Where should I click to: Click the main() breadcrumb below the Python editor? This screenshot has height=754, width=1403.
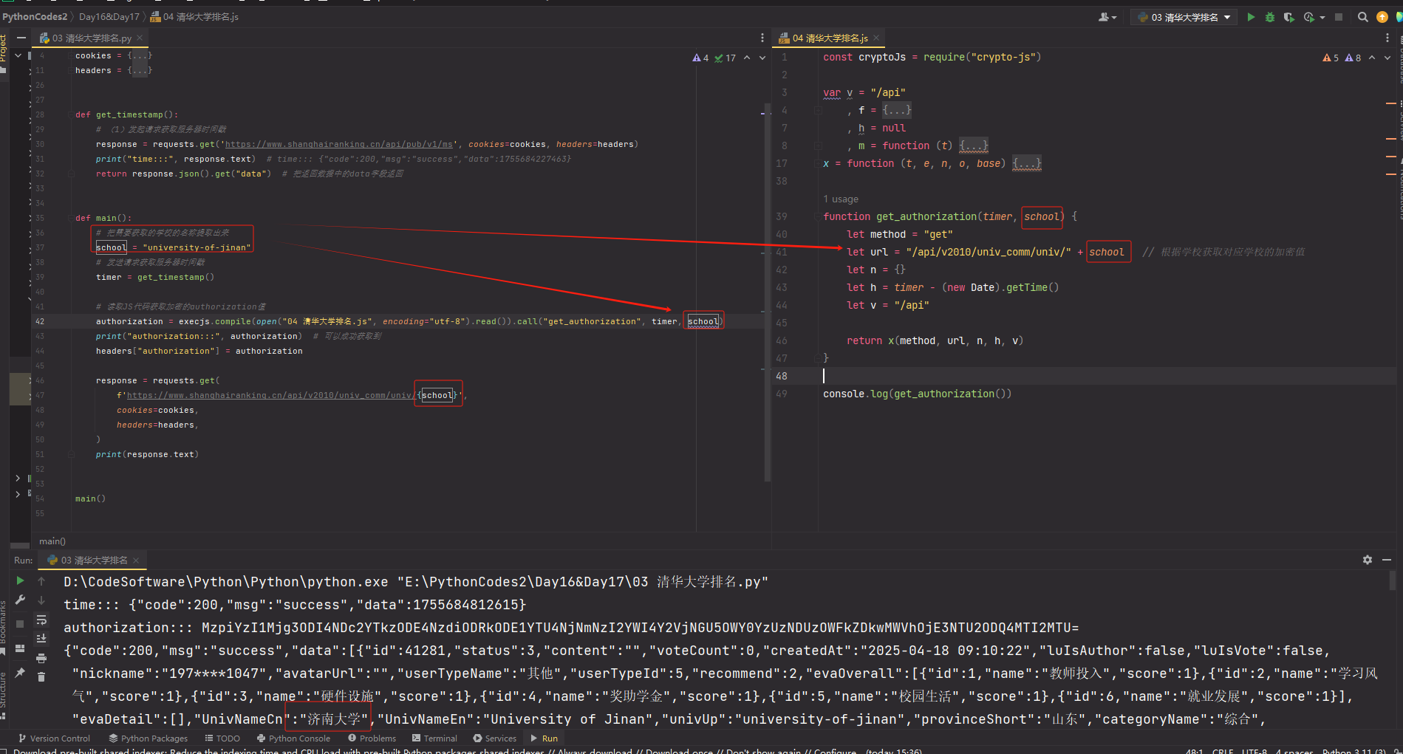pos(52,541)
